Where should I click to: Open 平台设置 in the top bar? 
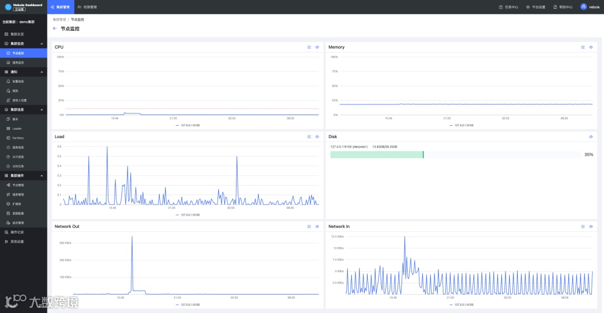(536, 7)
